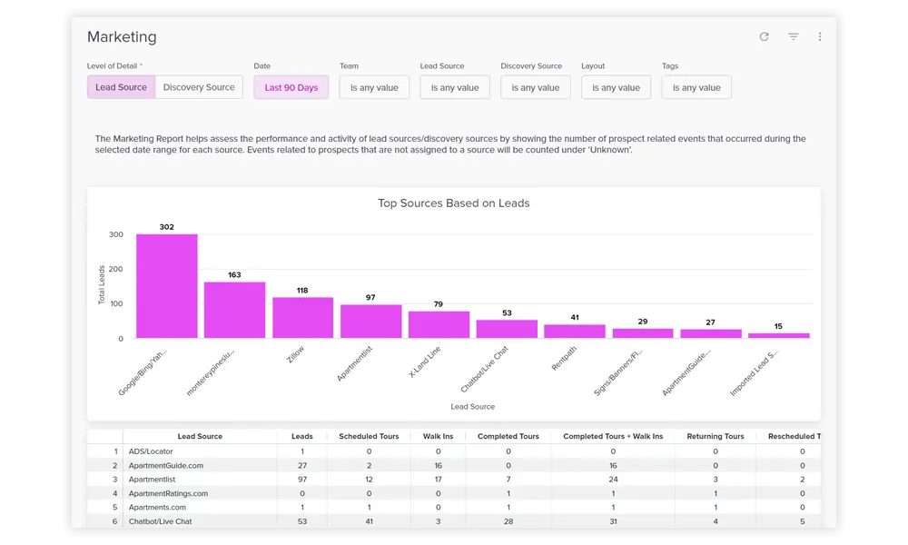908x545 pixels.
Task: Sort table by Lead Source column header
Action: 200,436
